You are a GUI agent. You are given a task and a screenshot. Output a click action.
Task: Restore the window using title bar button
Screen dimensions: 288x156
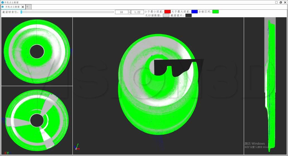click(280, 2)
